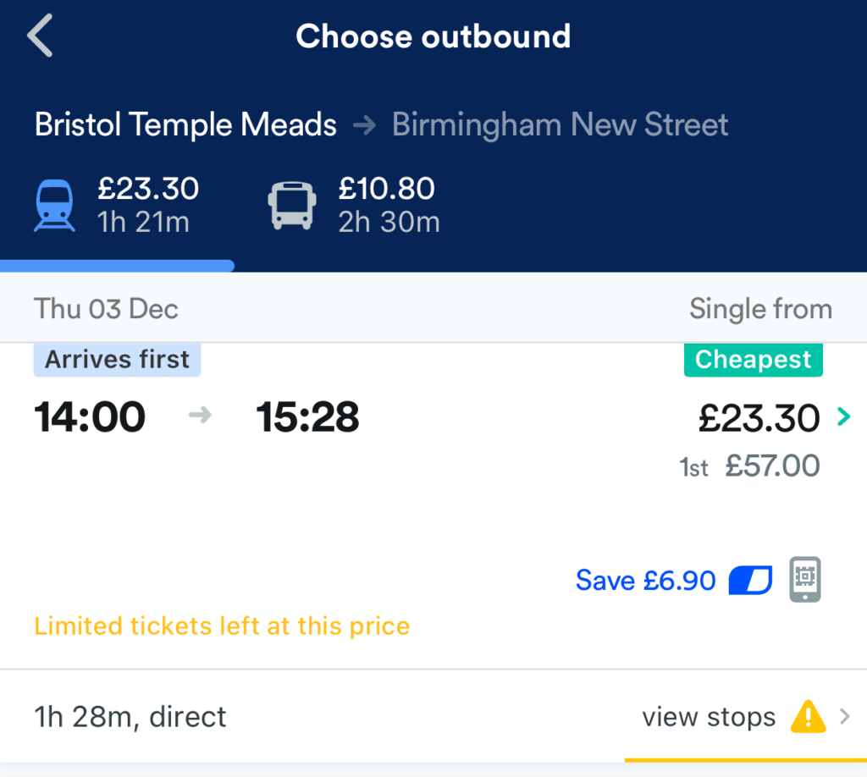The image size is (867, 777).
Task: Open the view stops link
Action: [709, 717]
